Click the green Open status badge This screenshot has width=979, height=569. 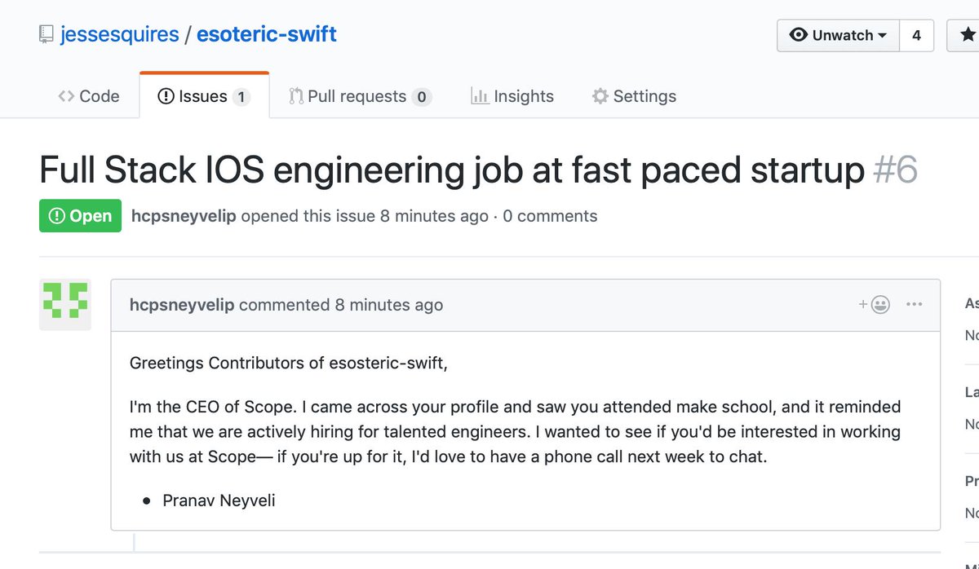click(x=80, y=216)
